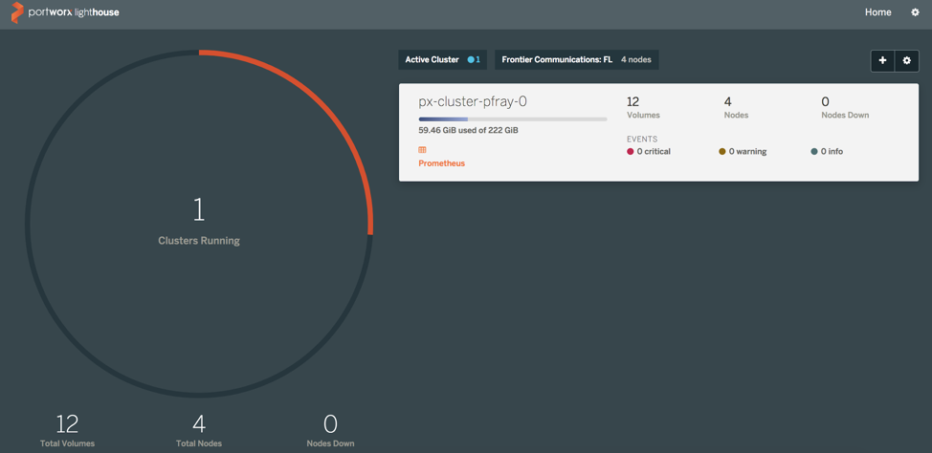
Task: Select the 0 critical events text
Action: 654,152
